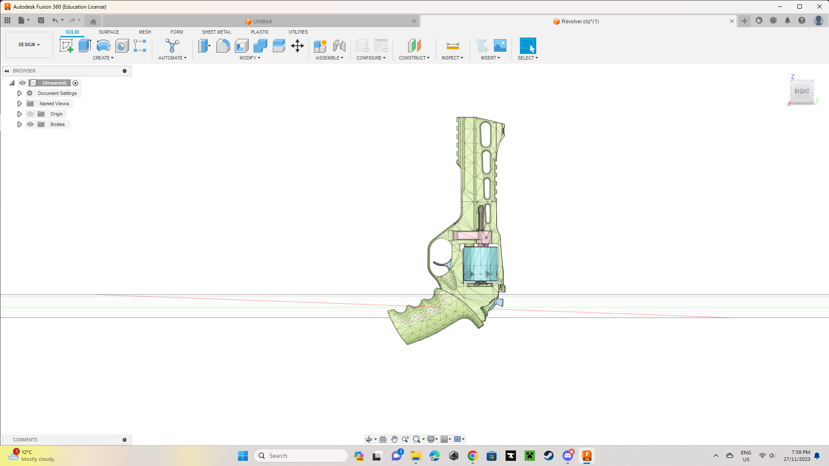Image resolution: width=829 pixels, height=466 pixels.
Task: Switch to the Untitled document tab
Action: pyautogui.click(x=260, y=21)
